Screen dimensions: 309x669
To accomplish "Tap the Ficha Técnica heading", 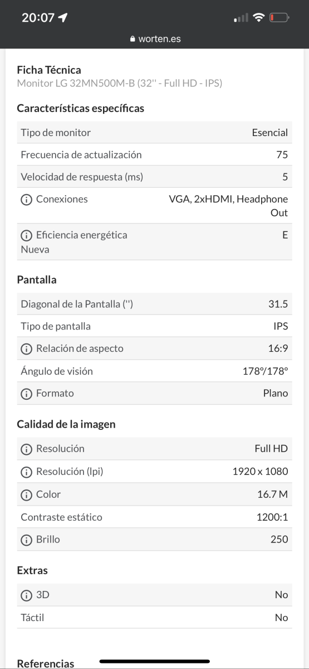I will click(x=49, y=70).
